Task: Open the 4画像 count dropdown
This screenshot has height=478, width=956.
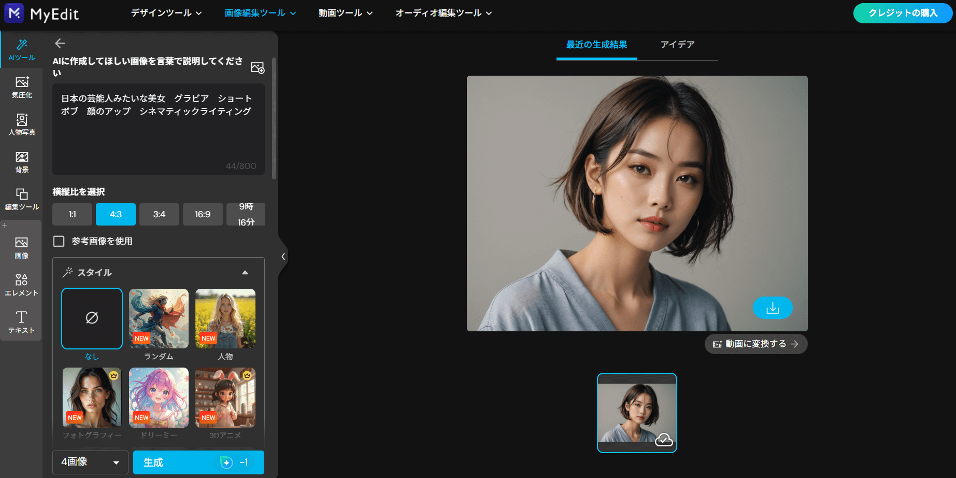Action: pos(90,462)
